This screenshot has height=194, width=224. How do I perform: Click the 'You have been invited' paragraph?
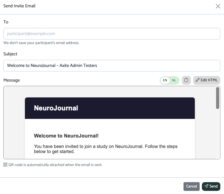tap(106, 149)
